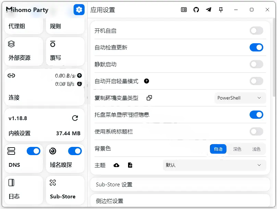Select 自动 background color option
This screenshot has width=277, height=209.
(x=218, y=149)
